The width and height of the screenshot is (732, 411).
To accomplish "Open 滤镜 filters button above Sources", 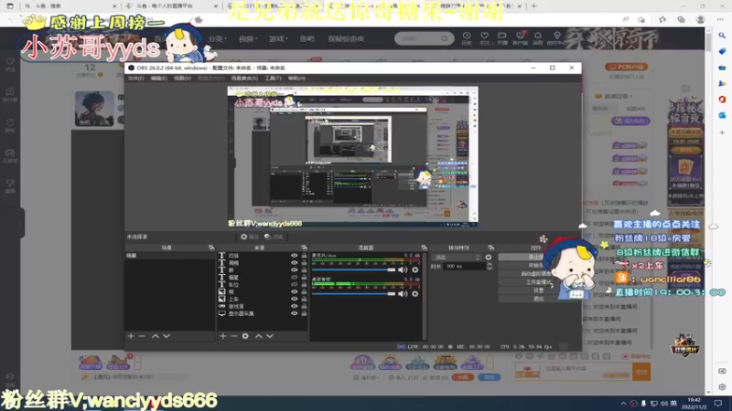I will 274,237.
